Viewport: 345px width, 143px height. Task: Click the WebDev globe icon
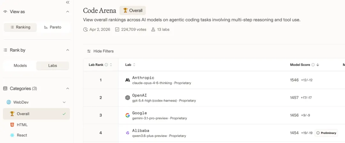[x=9, y=102]
